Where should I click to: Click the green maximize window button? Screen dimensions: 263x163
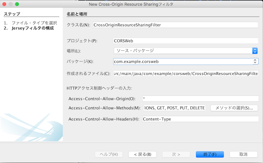[17, 4]
